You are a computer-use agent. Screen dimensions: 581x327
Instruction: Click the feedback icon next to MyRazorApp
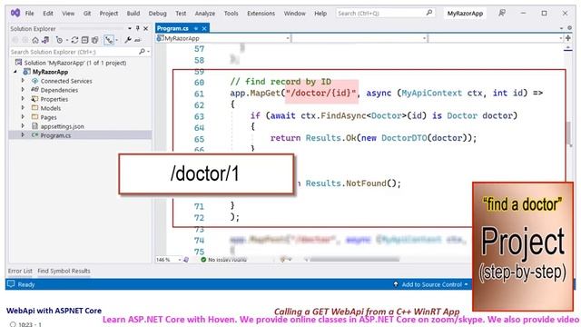502,13
